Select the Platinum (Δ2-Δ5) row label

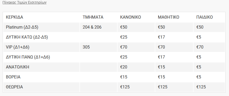click(x=22, y=27)
